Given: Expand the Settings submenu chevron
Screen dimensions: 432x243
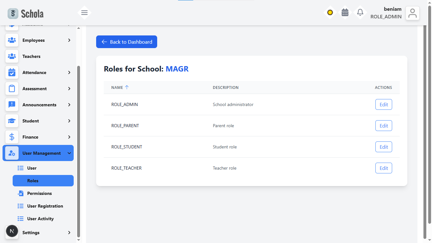Looking at the screenshot, I should 69,233.
